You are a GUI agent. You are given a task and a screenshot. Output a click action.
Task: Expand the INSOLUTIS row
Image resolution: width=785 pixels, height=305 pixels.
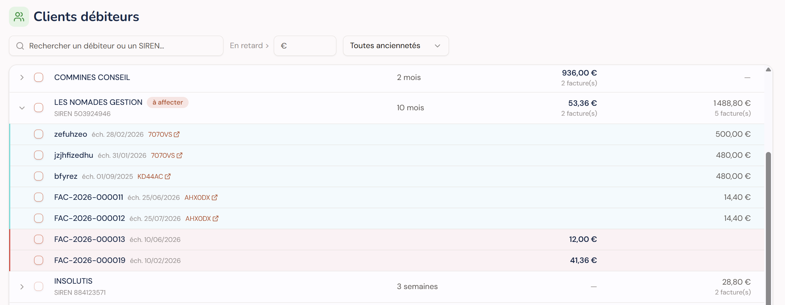(x=22, y=287)
